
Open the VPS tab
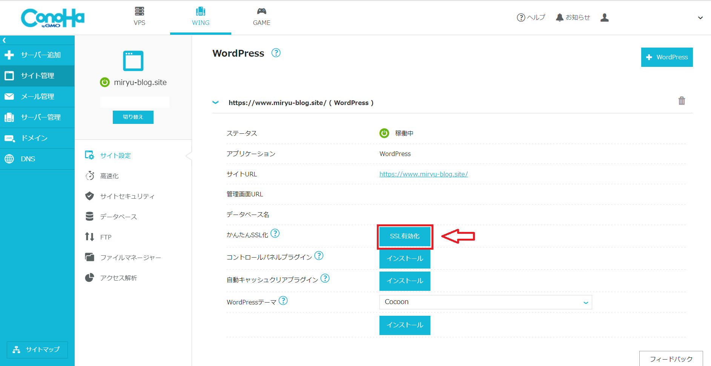coord(140,17)
